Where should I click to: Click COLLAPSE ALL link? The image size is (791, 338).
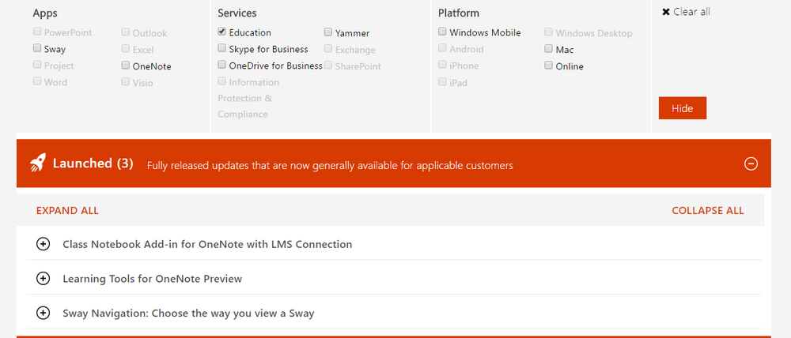point(708,211)
